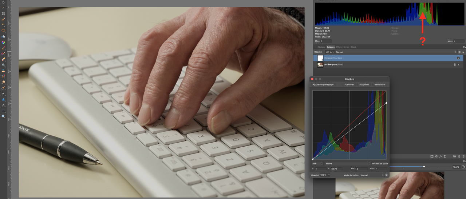
Task: Select the Pen tool
Action: pyautogui.click(x=4, y=88)
